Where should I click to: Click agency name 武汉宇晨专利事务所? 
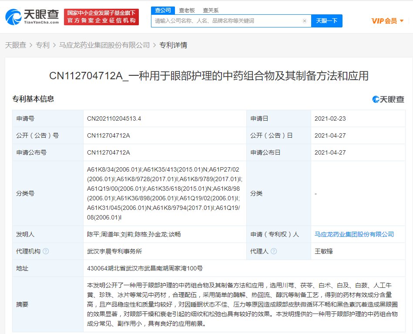pos(114,251)
